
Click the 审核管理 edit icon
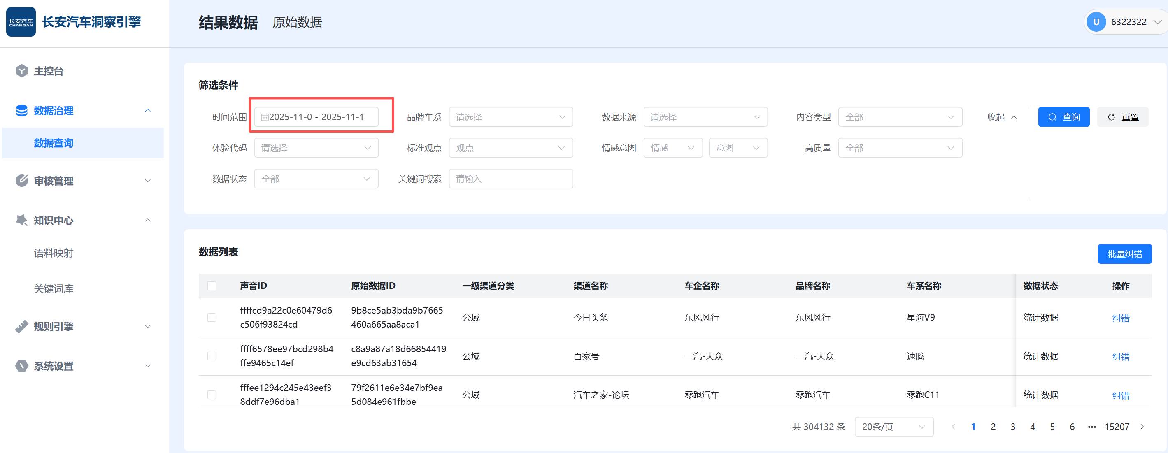[21, 181]
